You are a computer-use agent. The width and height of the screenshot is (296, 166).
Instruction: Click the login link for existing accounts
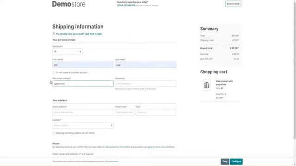(79, 34)
